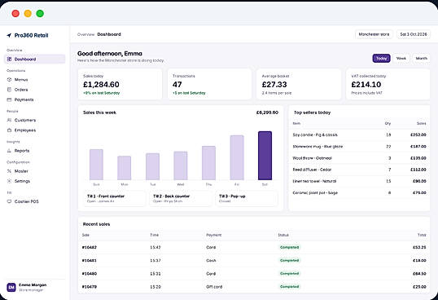Select the Friday bar in sales chart
Viewport: 438px width, 300px height.
tap(237, 157)
